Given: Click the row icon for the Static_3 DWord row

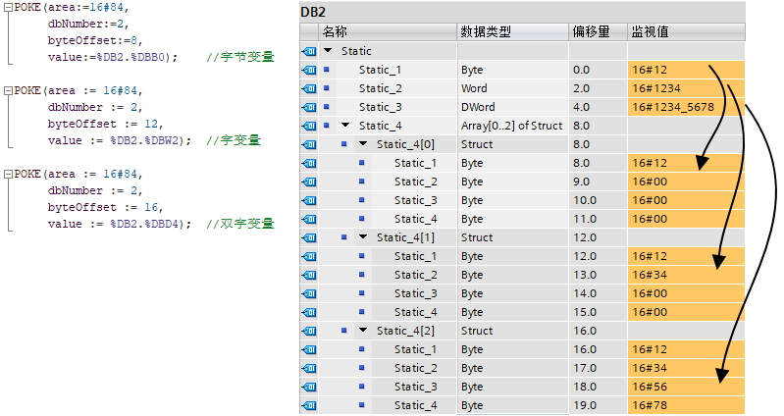Looking at the screenshot, I should 308,107.
